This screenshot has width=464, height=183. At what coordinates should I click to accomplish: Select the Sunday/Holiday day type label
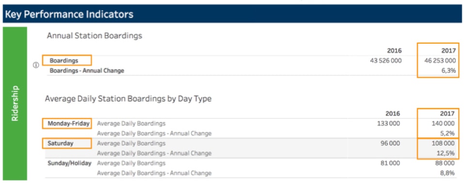69,163
